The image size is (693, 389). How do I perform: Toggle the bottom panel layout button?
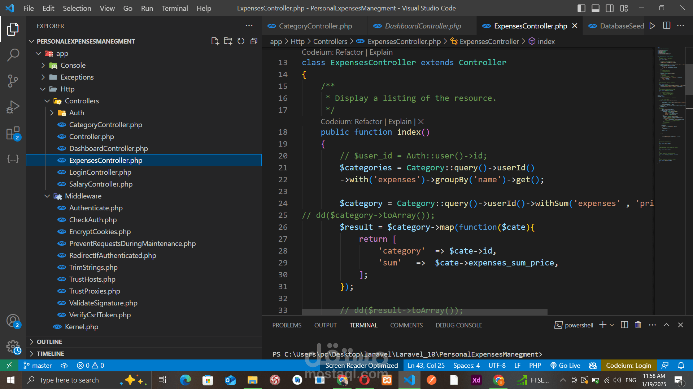coord(595,8)
